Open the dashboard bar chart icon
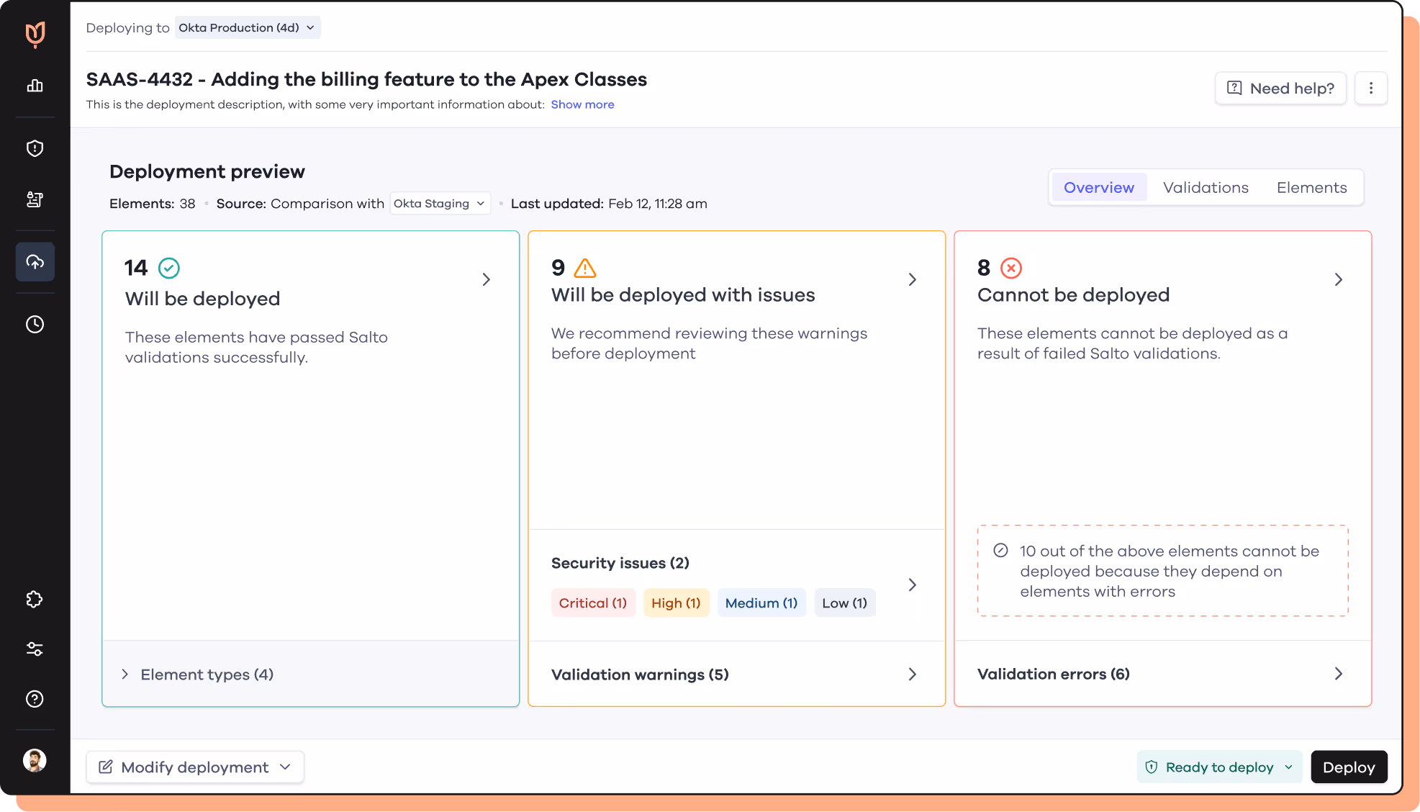 coord(35,86)
